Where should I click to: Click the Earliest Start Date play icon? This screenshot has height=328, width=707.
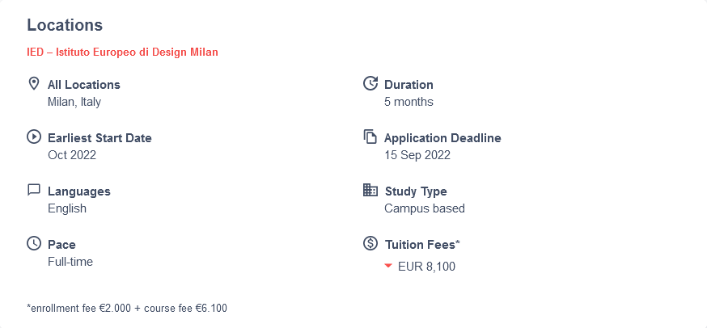34,137
